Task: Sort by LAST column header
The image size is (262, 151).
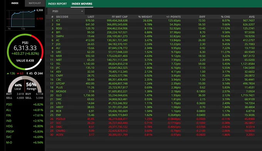Action: click(91, 17)
